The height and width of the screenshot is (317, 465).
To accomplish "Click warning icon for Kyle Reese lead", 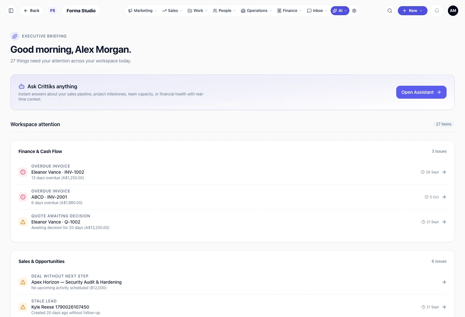I will pyautogui.click(x=23, y=307).
